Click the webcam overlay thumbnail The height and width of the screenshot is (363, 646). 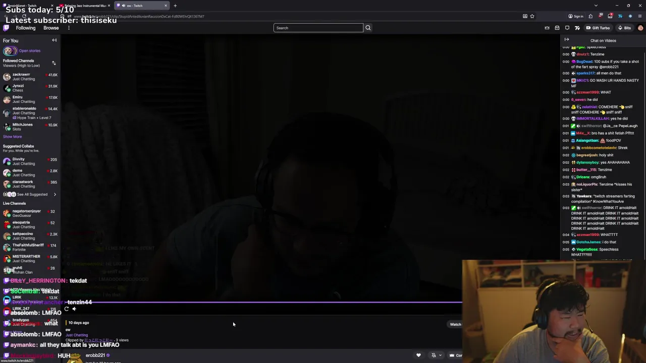[554, 311]
